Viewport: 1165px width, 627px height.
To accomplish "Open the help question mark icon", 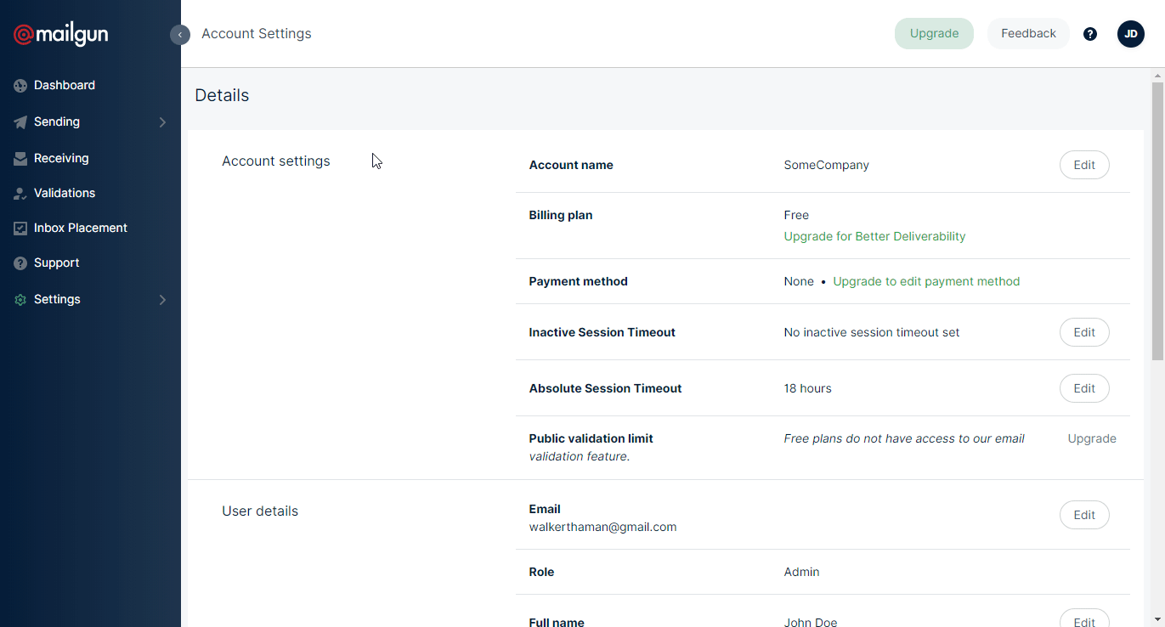I will click(x=1090, y=34).
